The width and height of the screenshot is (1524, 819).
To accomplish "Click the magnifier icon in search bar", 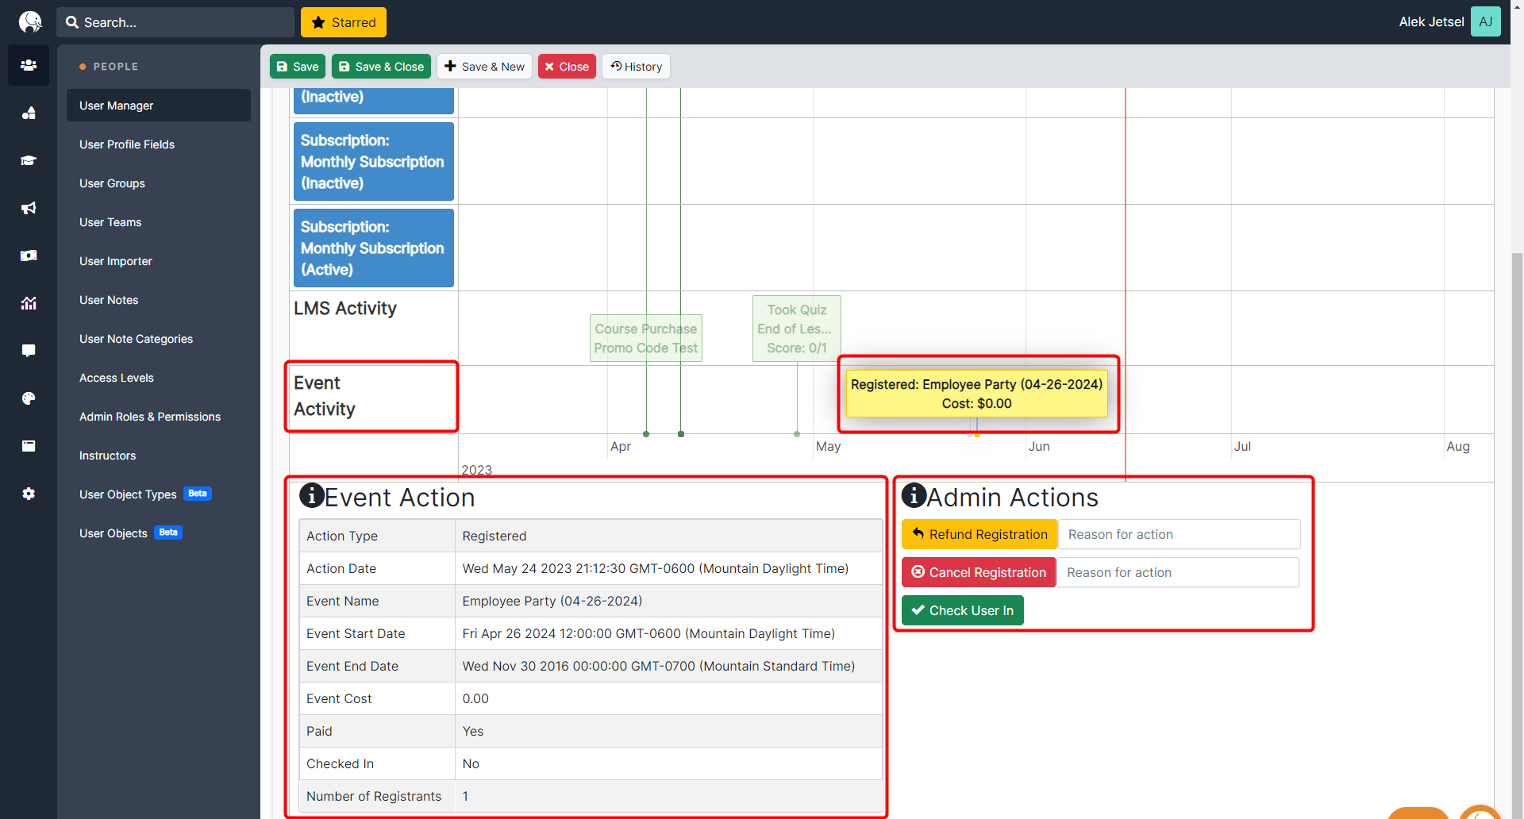I will [x=72, y=22].
